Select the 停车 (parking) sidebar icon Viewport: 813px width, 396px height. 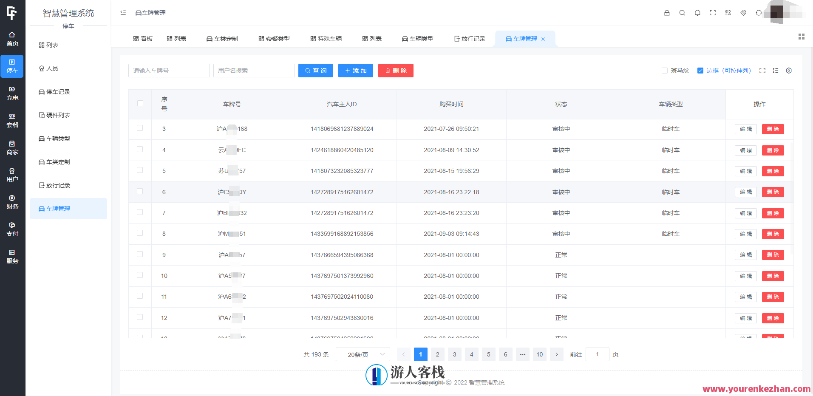pyautogui.click(x=12, y=66)
